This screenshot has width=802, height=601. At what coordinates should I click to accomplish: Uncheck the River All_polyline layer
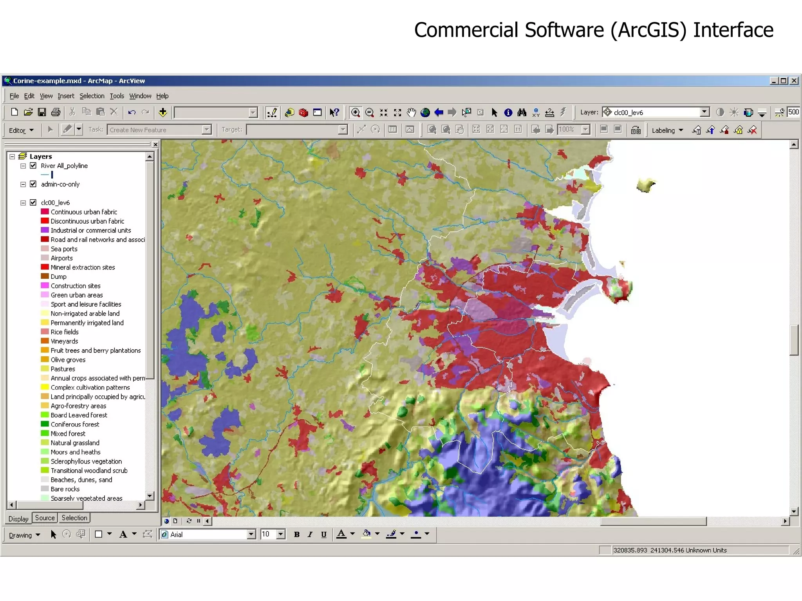point(33,166)
